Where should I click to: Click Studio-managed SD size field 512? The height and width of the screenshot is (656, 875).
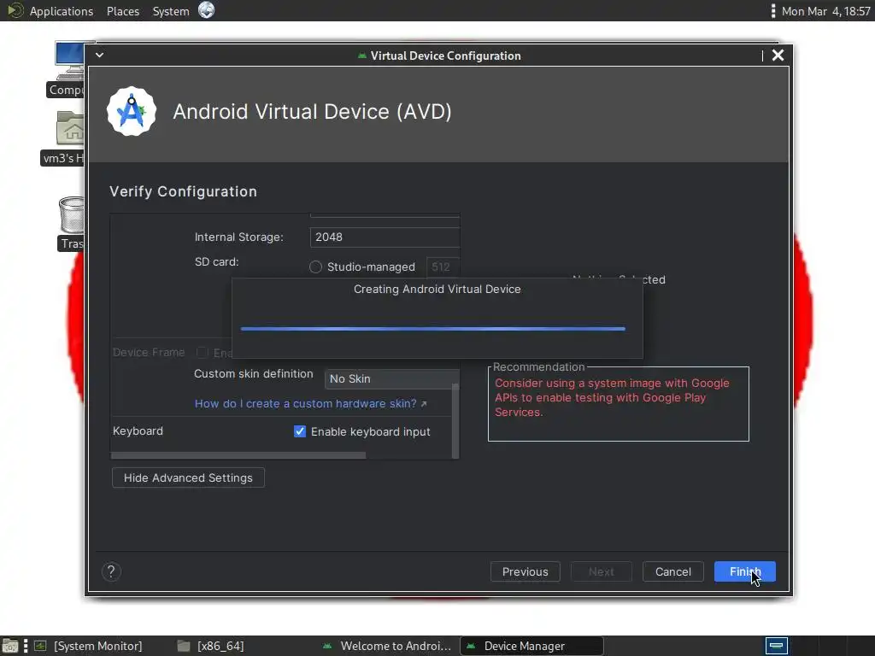pyautogui.click(x=443, y=267)
